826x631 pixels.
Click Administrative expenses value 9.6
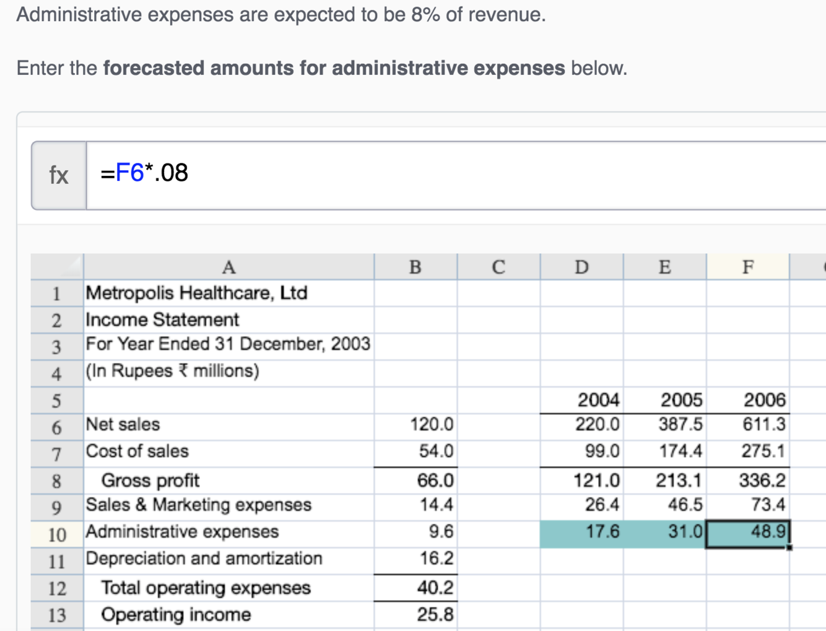pos(415,534)
